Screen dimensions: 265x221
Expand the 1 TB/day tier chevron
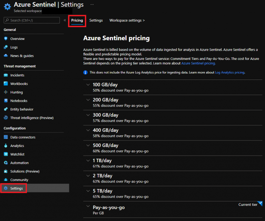coord(88,160)
